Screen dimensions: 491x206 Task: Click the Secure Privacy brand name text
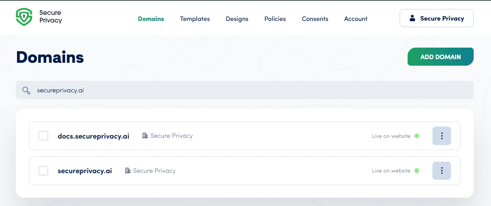[x=51, y=17]
